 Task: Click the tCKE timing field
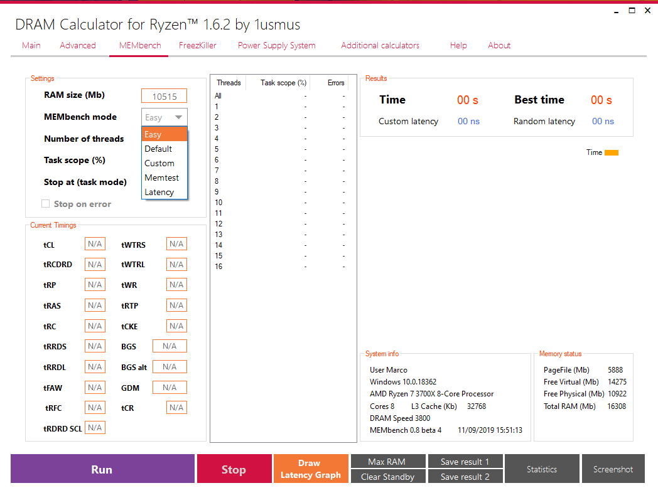point(176,326)
